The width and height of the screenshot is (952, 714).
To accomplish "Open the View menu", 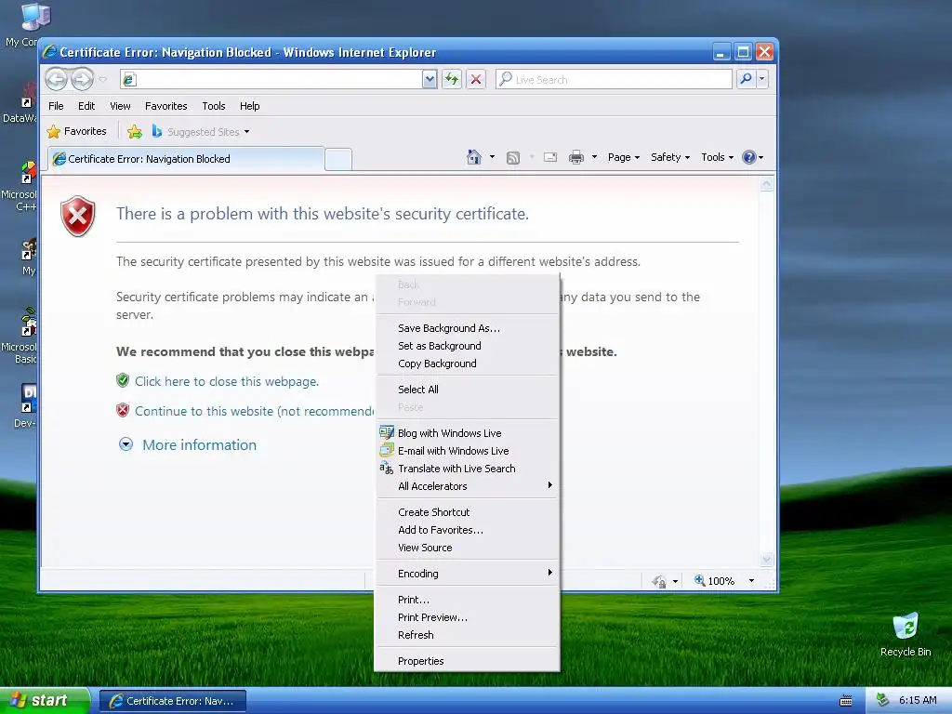I will 120,106.
